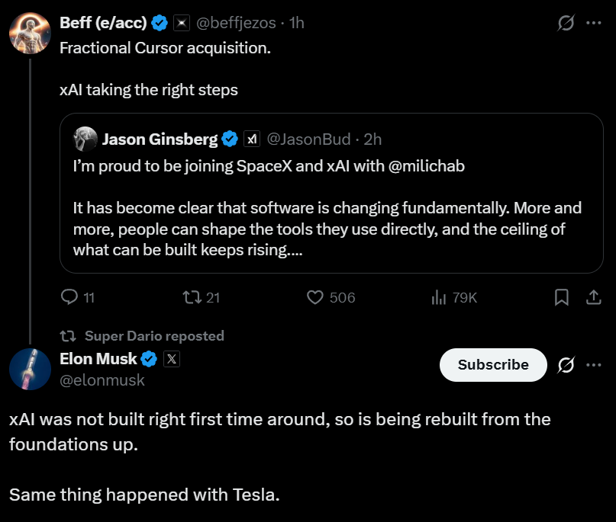This screenshot has height=522, width=616.
Task: Click the xAI badge next to Jason Ginsberg
Action: click(x=252, y=139)
